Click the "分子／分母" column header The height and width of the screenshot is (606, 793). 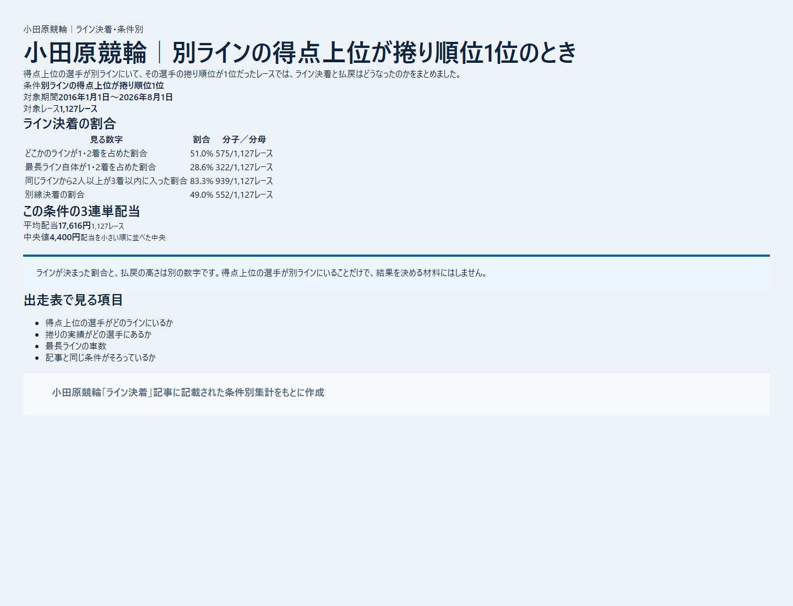[245, 140]
